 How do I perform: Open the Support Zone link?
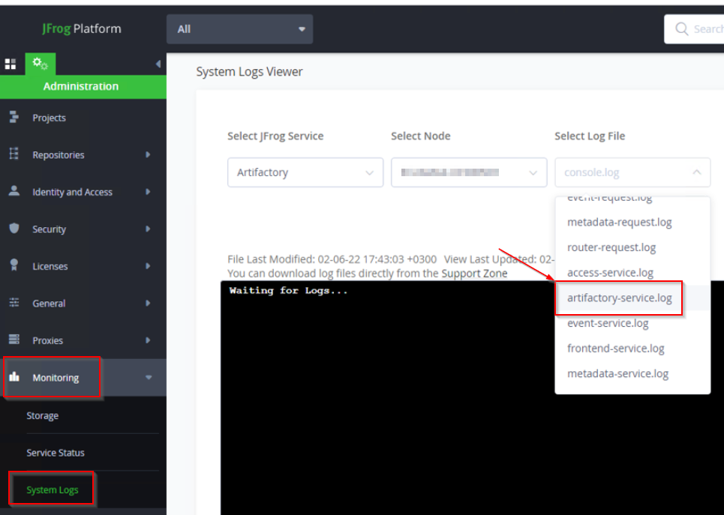coord(474,274)
